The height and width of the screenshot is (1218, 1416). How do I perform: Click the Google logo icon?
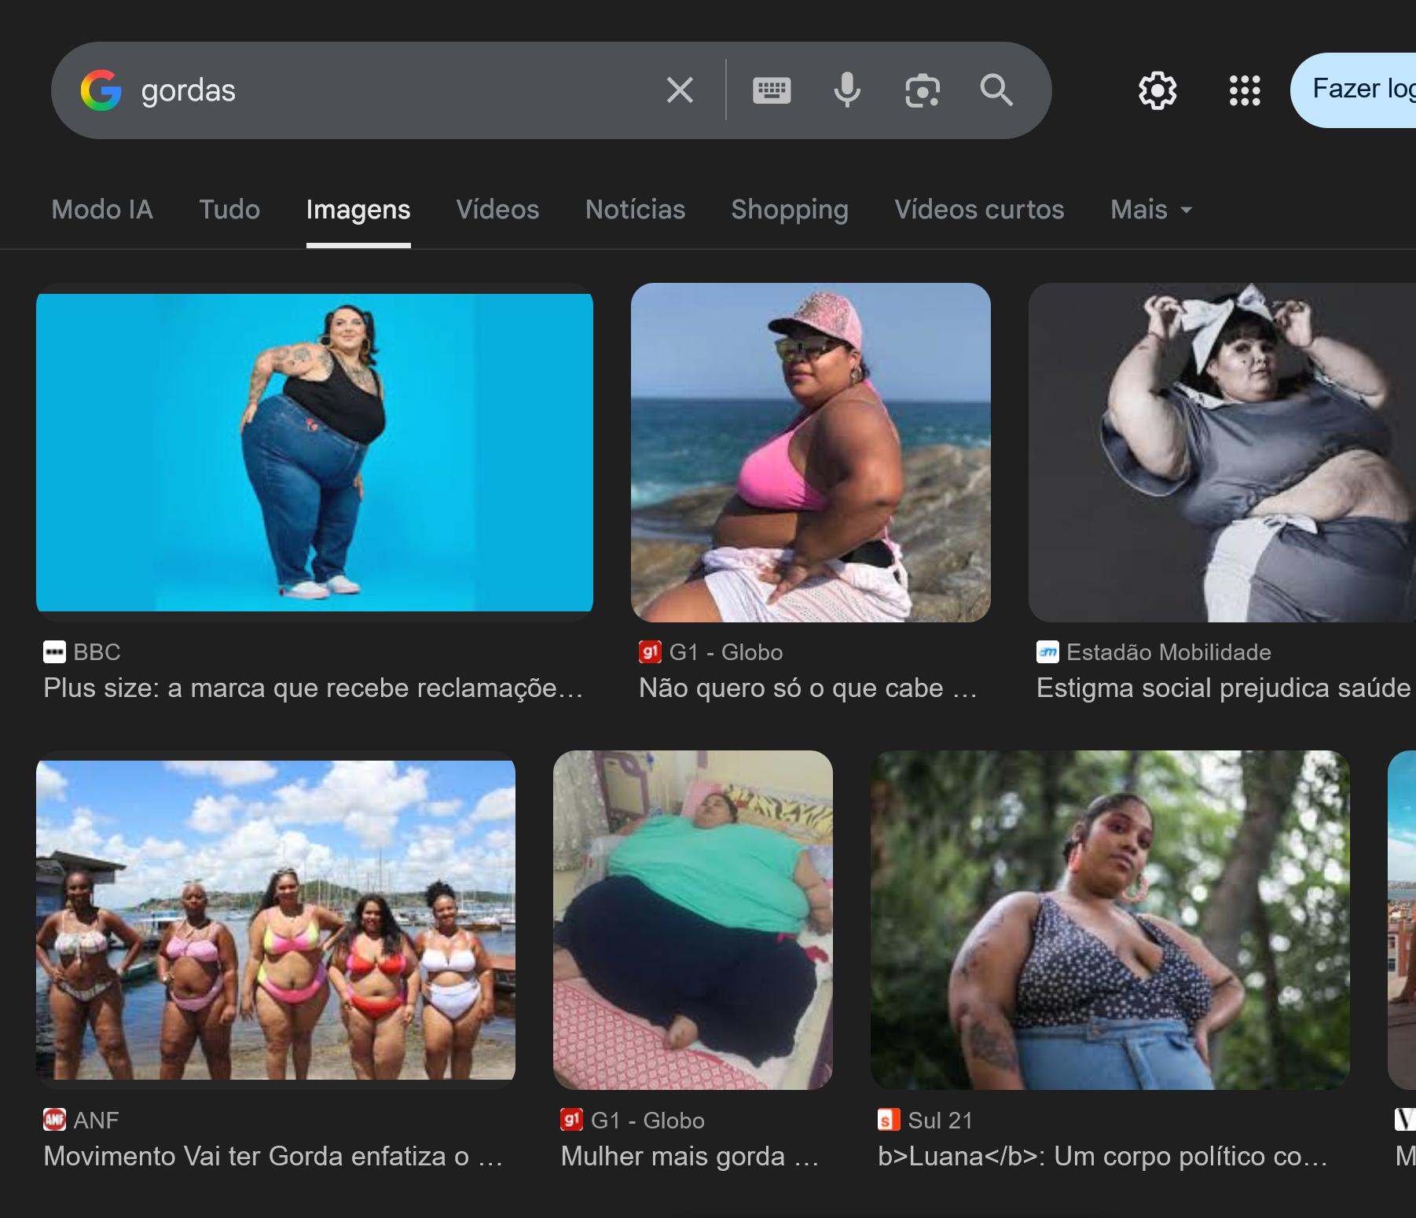point(101,90)
